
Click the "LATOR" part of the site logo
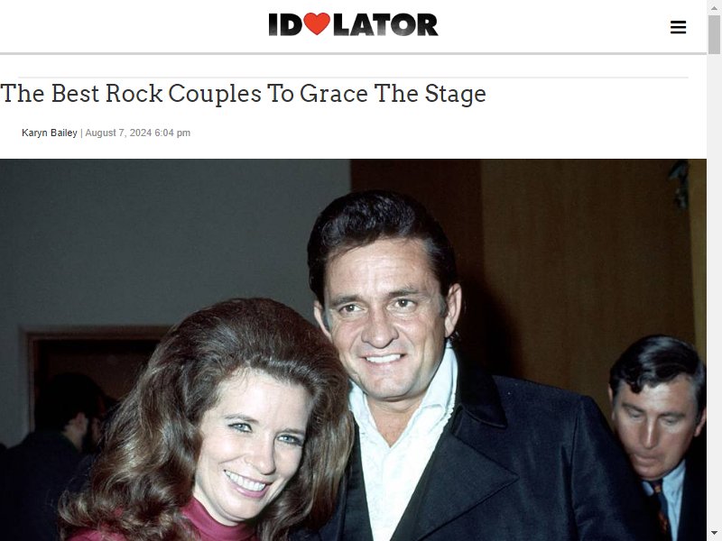click(385, 24)
